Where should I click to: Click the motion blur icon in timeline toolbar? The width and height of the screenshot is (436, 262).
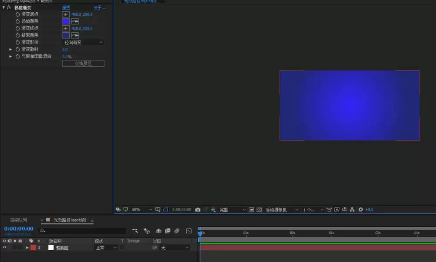coord(177,231)
